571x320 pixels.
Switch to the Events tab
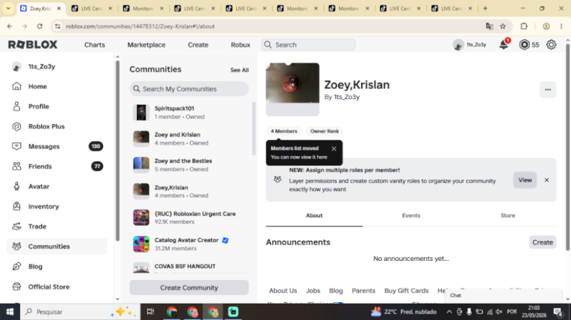tap(411, 216)
